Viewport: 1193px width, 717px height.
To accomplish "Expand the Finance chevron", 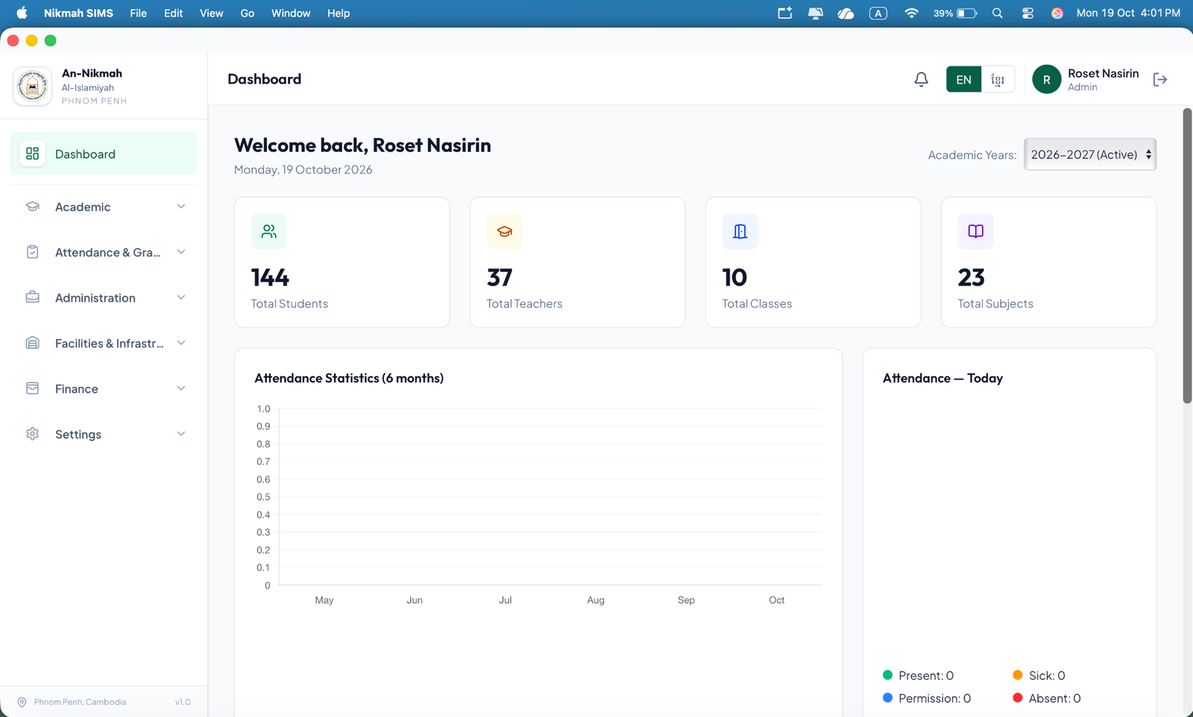I will point(181,388).
